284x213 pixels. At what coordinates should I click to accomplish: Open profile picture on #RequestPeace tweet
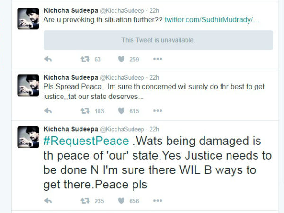[28, 137]
